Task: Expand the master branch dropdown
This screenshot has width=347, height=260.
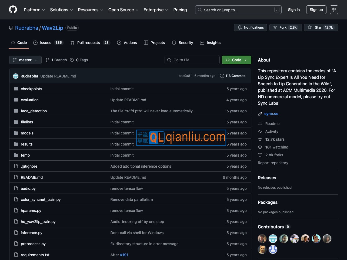Action: click(x=25, y=60)
